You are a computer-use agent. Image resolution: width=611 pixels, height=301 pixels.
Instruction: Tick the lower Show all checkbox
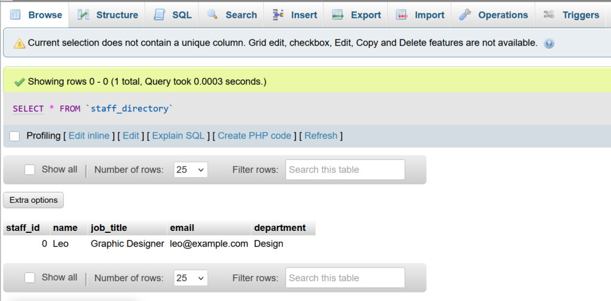click(x=30, y=278)
